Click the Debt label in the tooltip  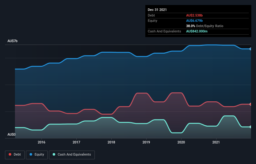pyautogui.click(x=151, y=15)
